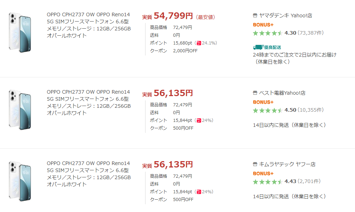355x212 pixels.
Task: Click the 優良配送 delivery truck icon
Action: (x=258, y=47)
